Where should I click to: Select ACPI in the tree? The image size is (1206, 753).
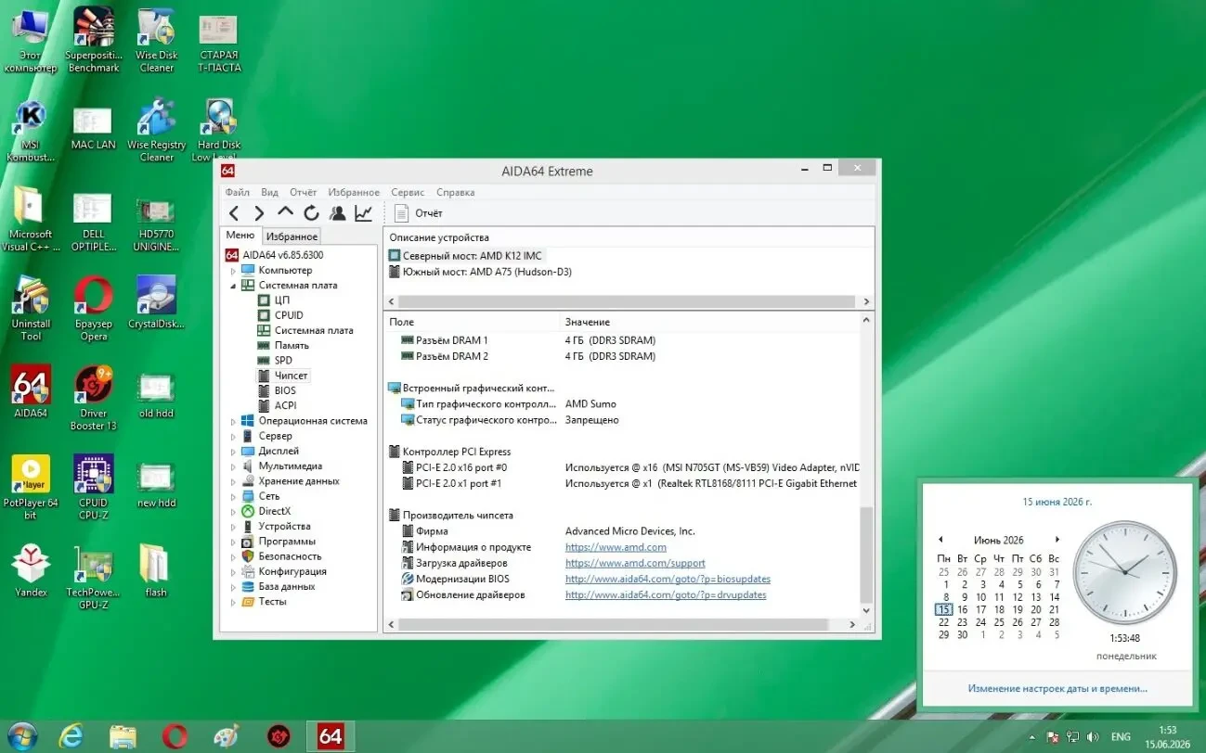coord(285,405)
